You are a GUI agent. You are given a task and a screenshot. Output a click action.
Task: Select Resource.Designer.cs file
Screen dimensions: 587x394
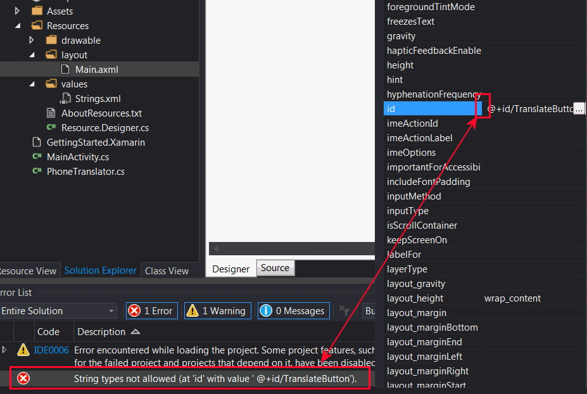(x=105, y=128)
